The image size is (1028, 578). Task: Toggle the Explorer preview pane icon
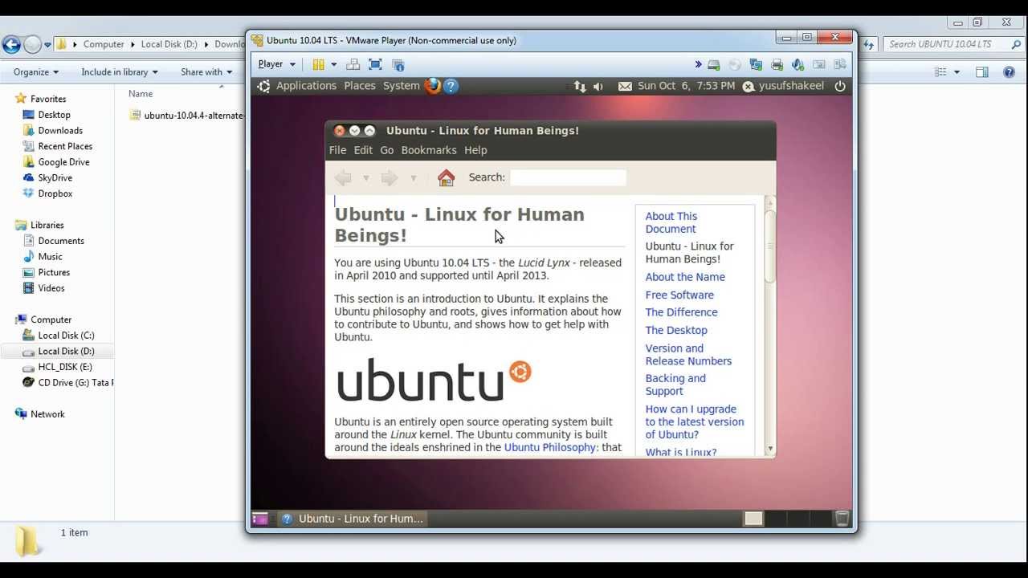tap(981, 72)
